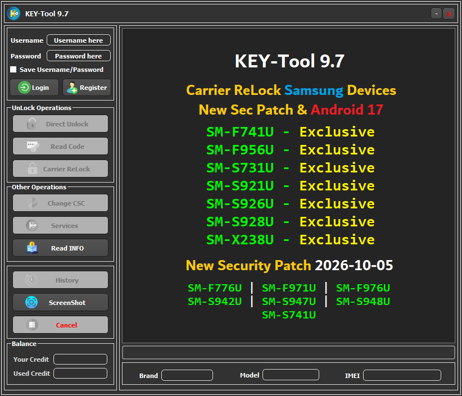The height and width of the screenshot is (396, 462).
Task: Click the ScreenShot camera icon
Action: point(31,302)
